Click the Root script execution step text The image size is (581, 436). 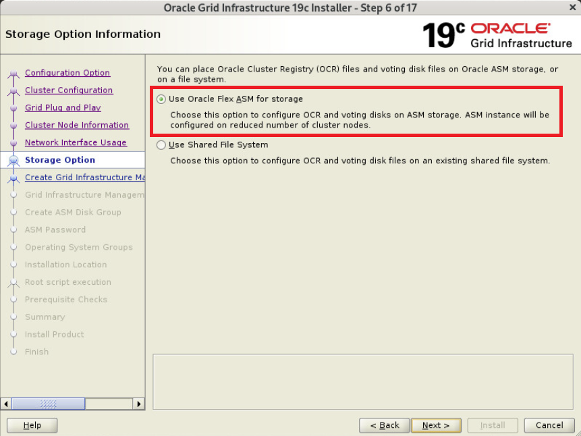[x=67, y=281]
